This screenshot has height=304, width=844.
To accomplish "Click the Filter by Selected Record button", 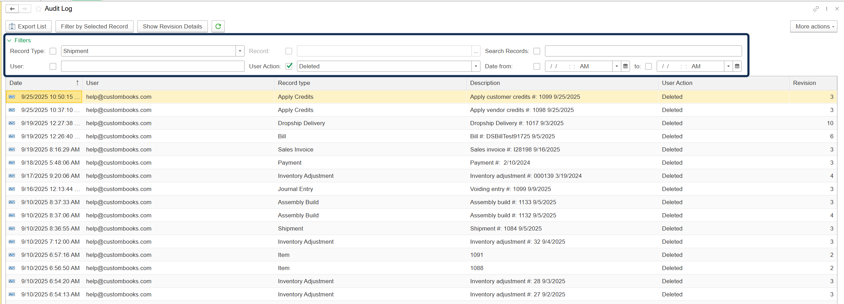I will 94,26.
